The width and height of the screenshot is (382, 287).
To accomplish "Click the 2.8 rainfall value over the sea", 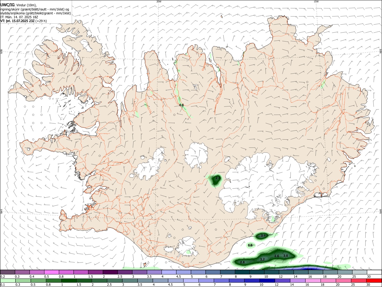I will click(242, 262).
